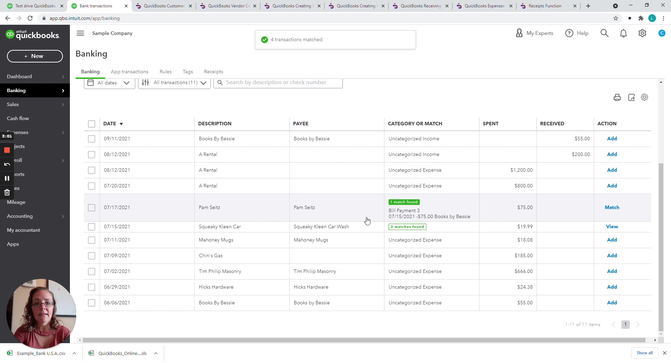This screenshot has width=671, height=363.
Task: Click the description search field
Action: [x=280, y=82]
